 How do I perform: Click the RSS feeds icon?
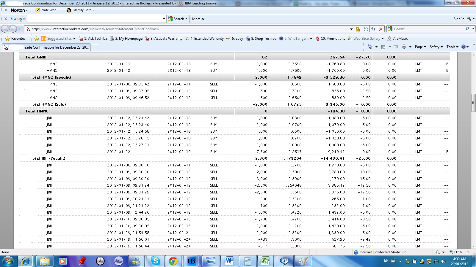383,47
